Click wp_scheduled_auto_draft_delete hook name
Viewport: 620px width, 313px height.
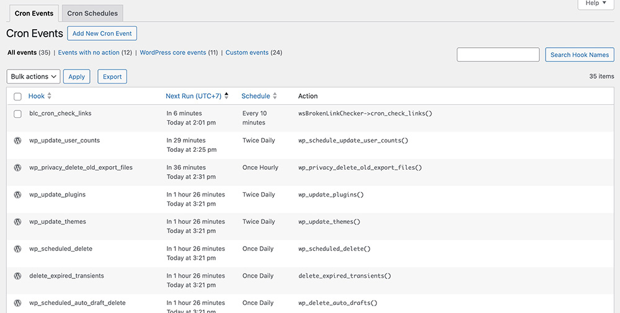click(x=77, y=302)
